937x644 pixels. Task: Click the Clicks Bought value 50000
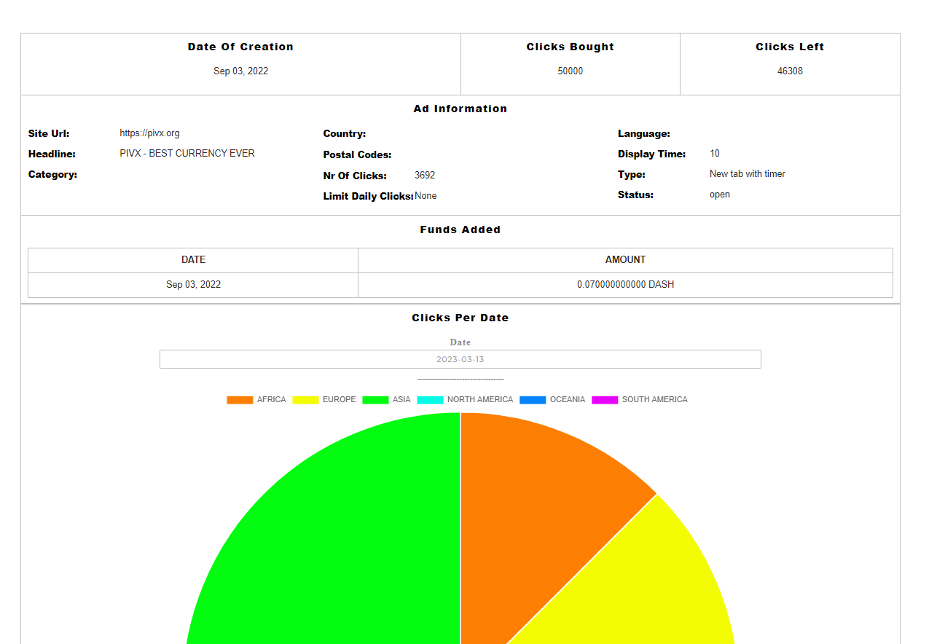571,71
